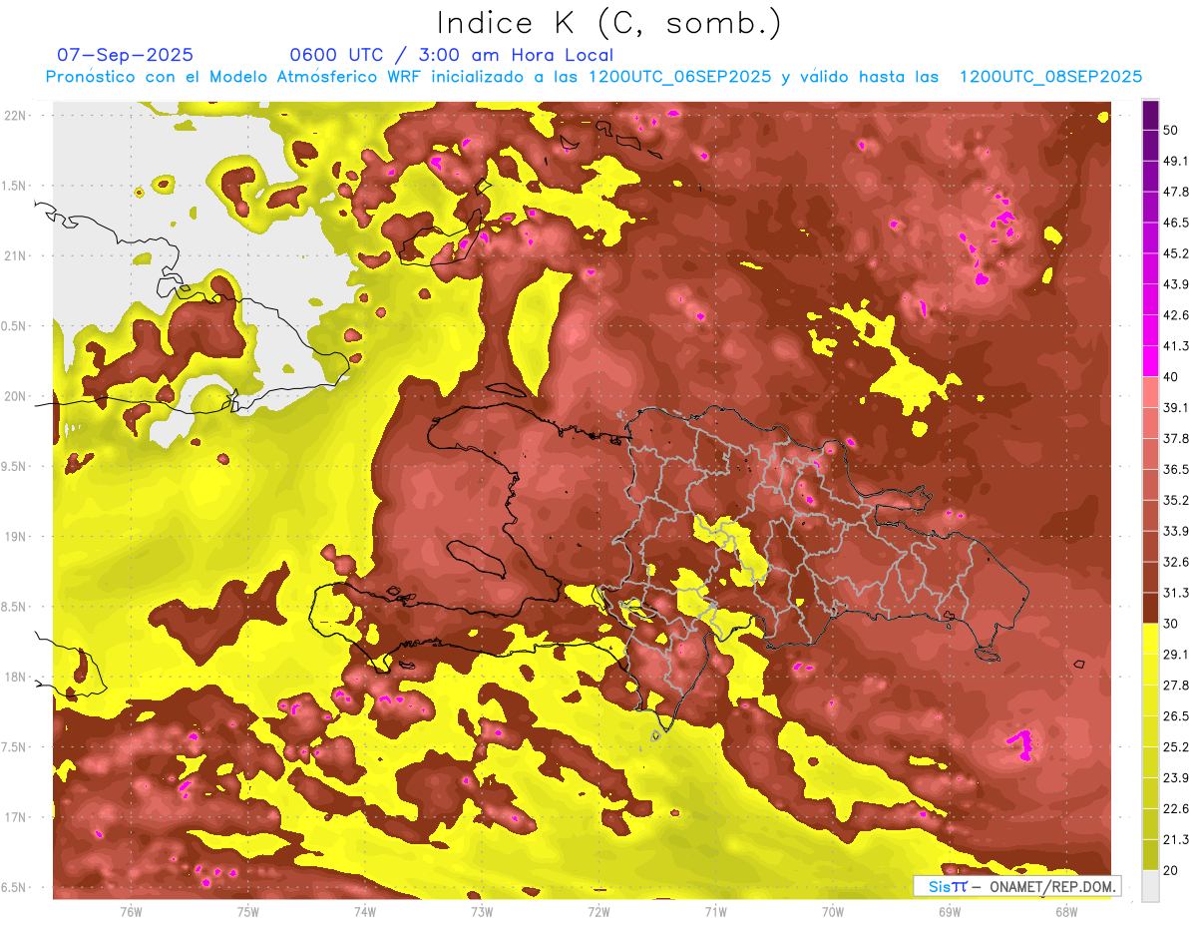This screenshot has height=925, width=1197.
Task: Click the legend value '33.9'
Action: tap(1175, 531)
